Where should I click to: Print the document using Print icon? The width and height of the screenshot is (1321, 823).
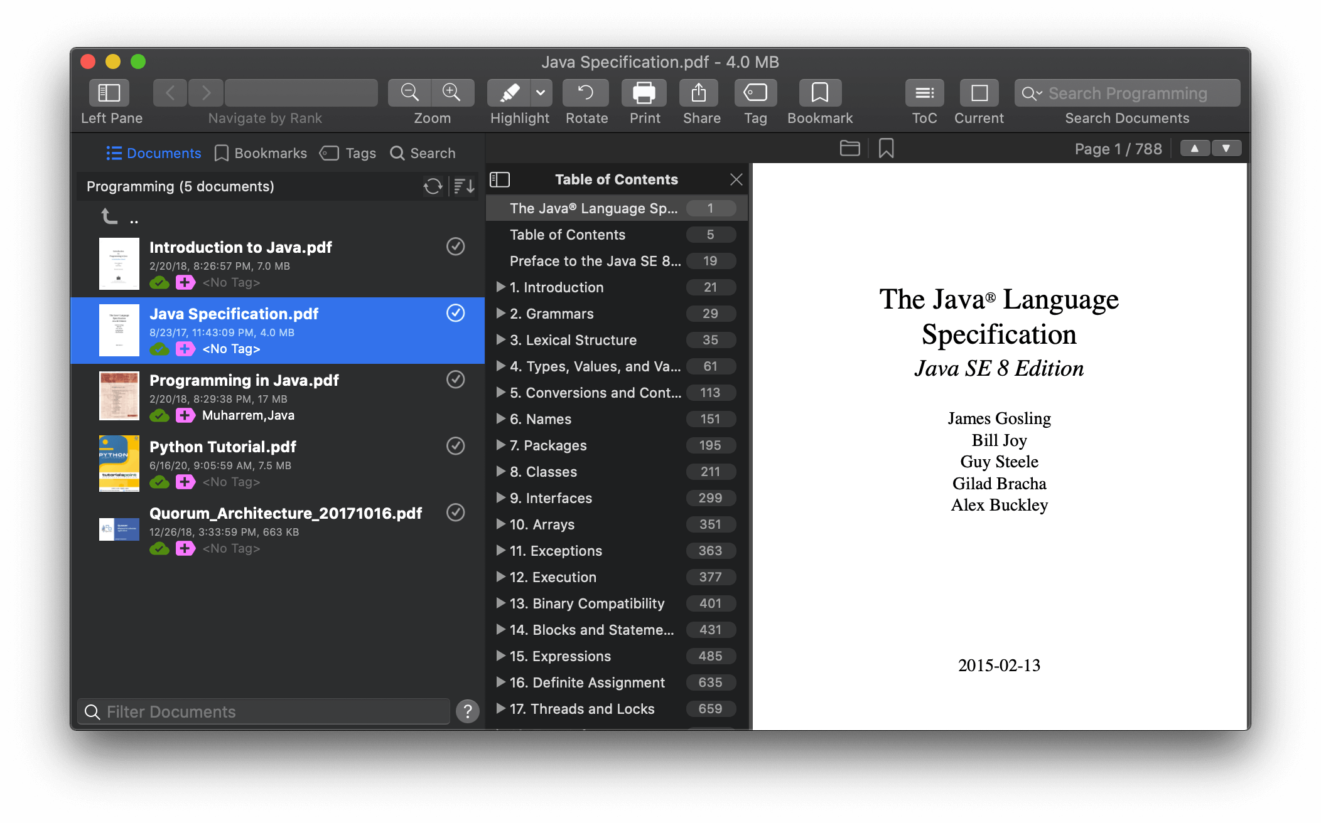point(644,93)
